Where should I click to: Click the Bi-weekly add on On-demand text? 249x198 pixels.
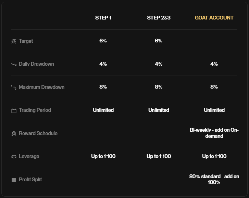214,133
